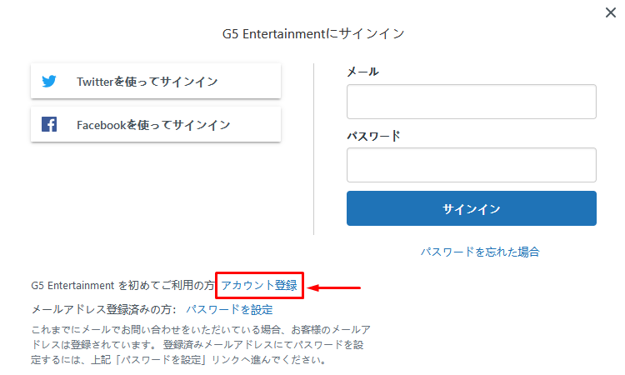
Task: Close the sign-in dialog with the X
Action: (610, 12)
